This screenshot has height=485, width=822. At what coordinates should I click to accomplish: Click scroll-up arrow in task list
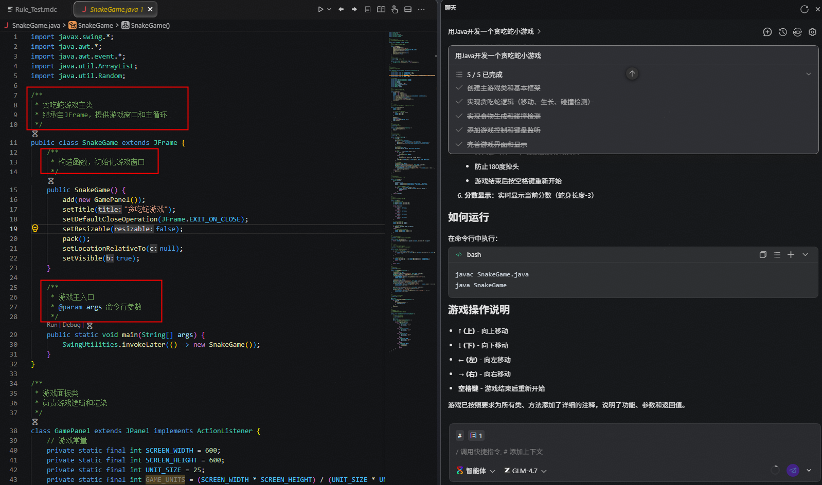pyautogui.click(x=632, y=74)
